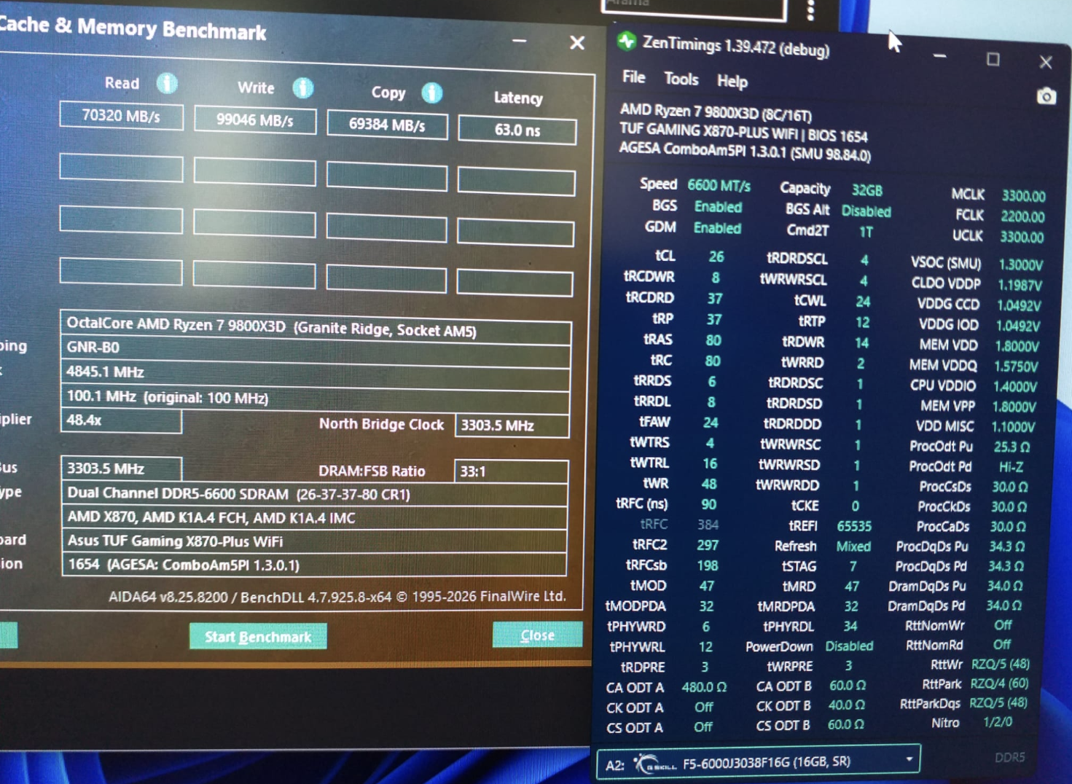Viewport: 1072px width, 784px height.
Task: Click the teal Close button in AIDA64
Action: click(538, 635)
